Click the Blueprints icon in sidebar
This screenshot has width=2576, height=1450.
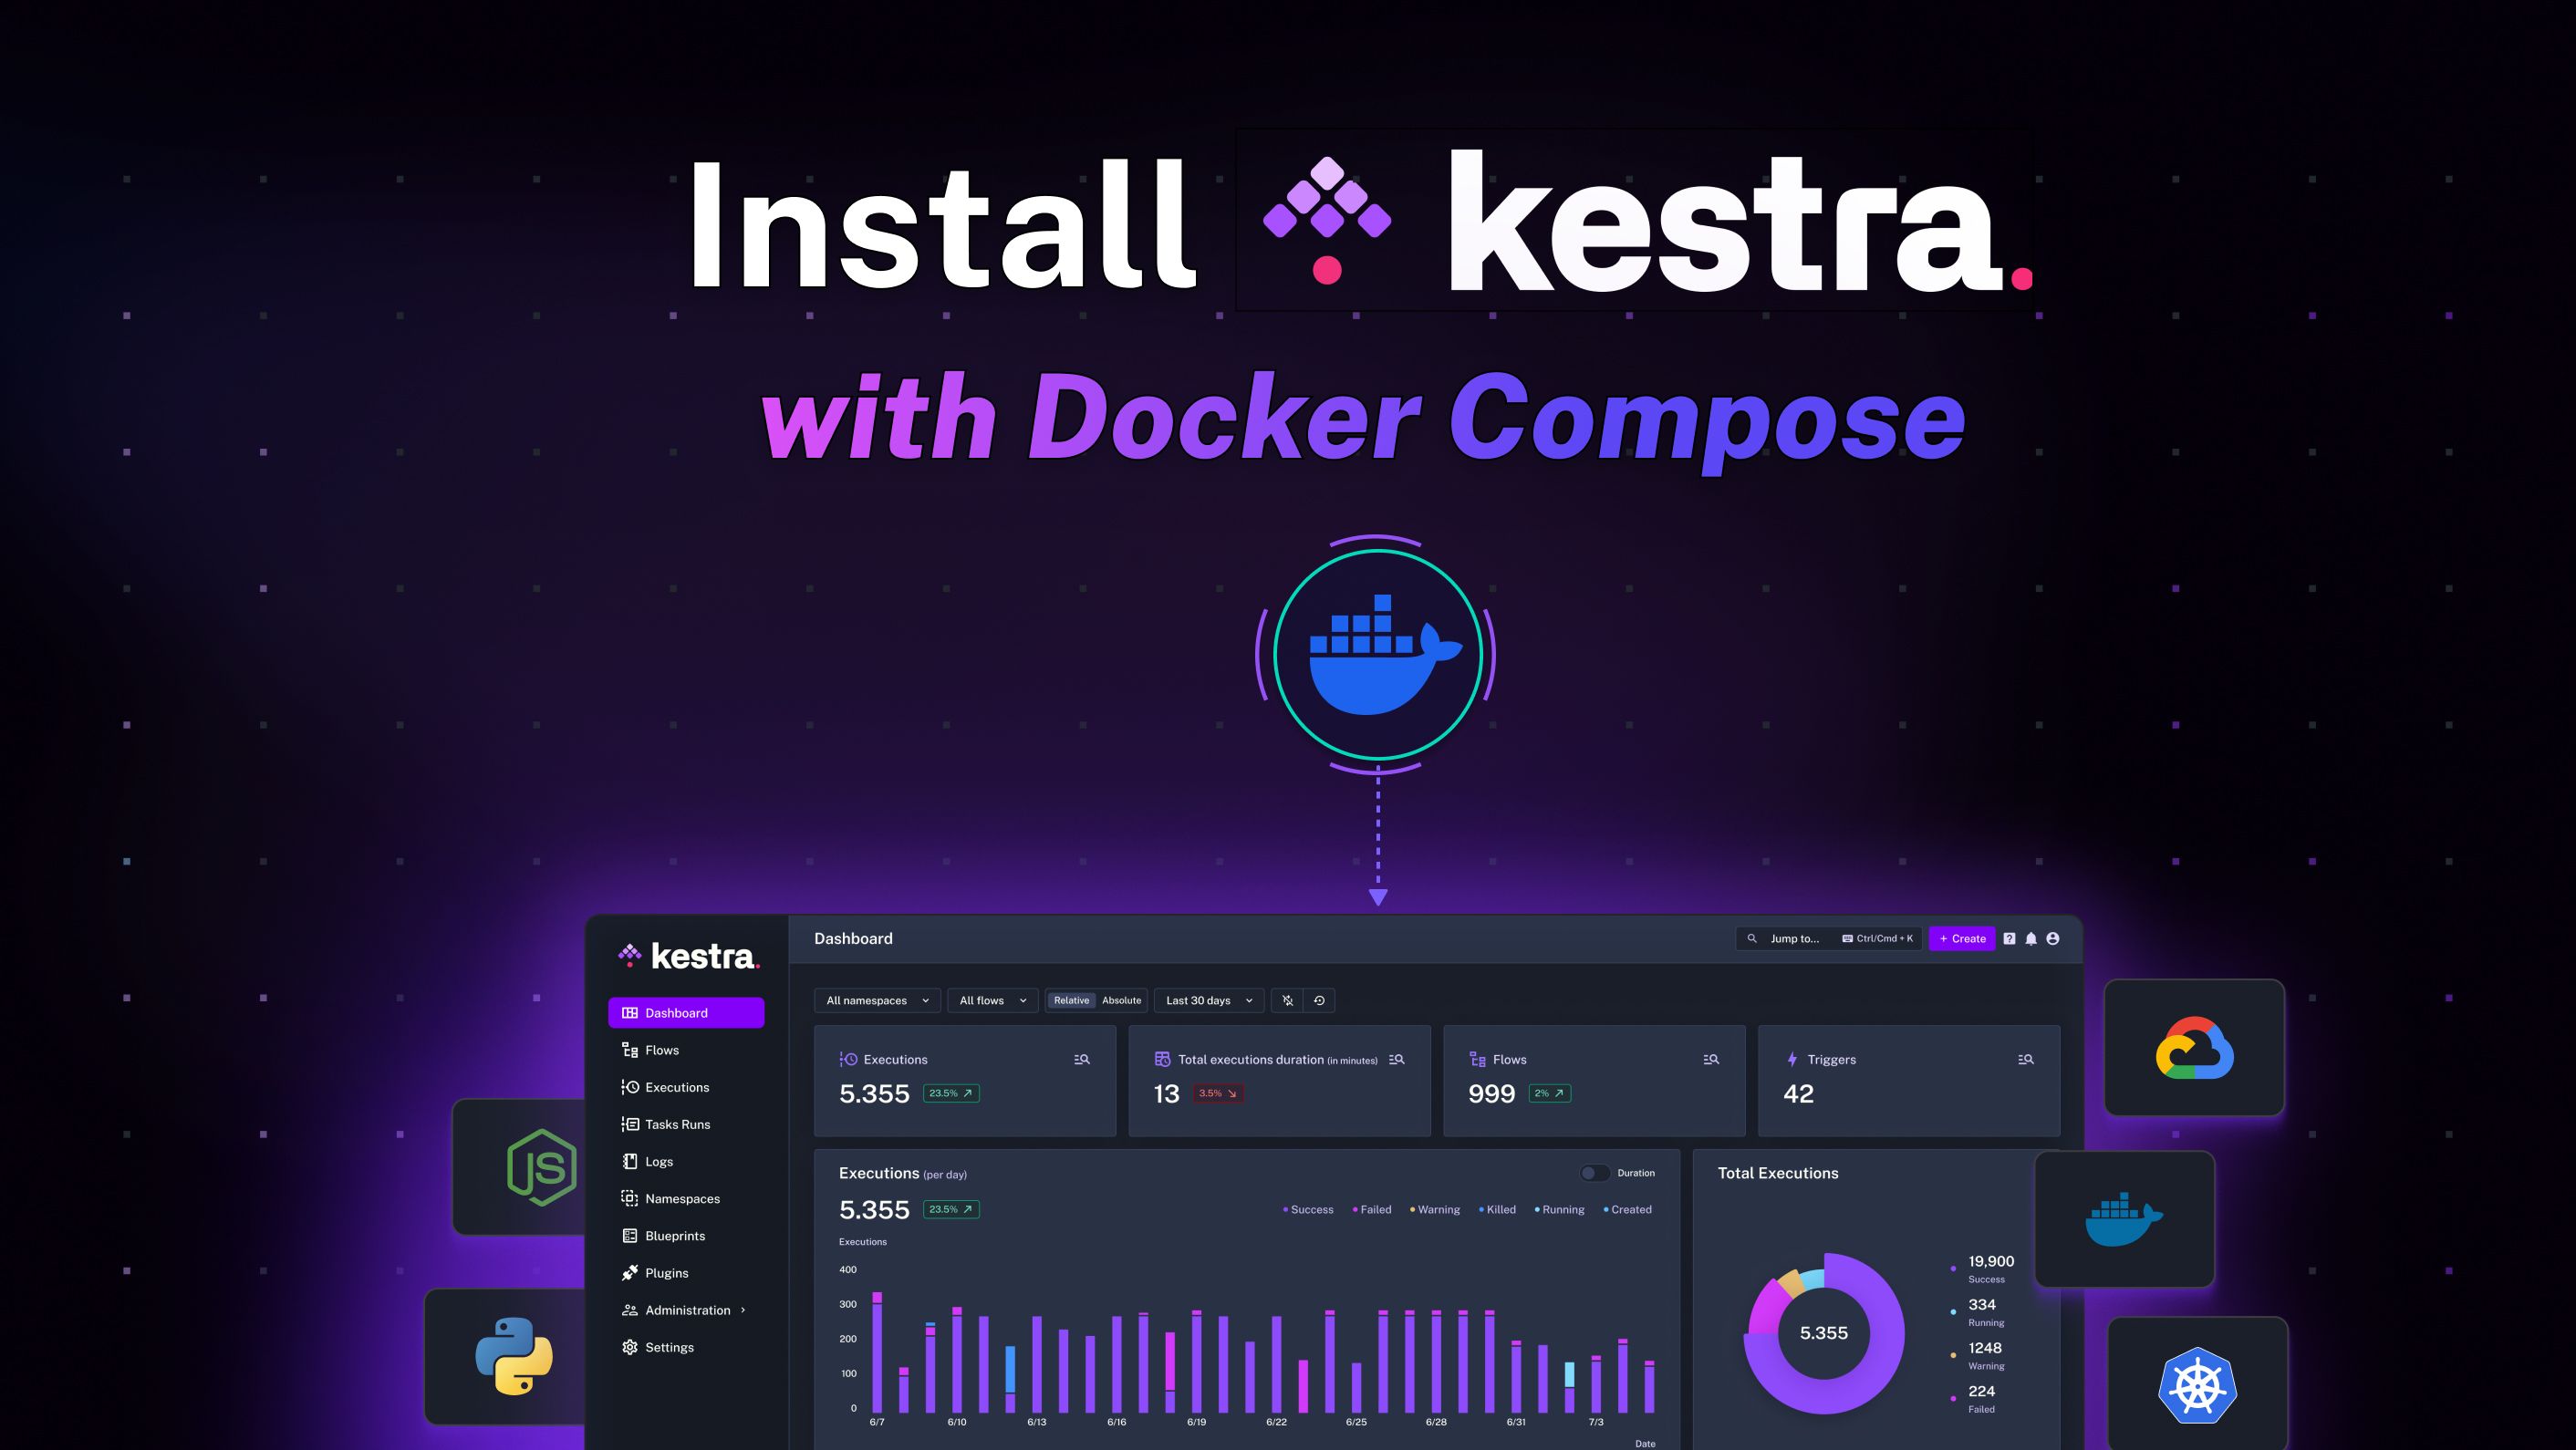(x=630, y=1235)
